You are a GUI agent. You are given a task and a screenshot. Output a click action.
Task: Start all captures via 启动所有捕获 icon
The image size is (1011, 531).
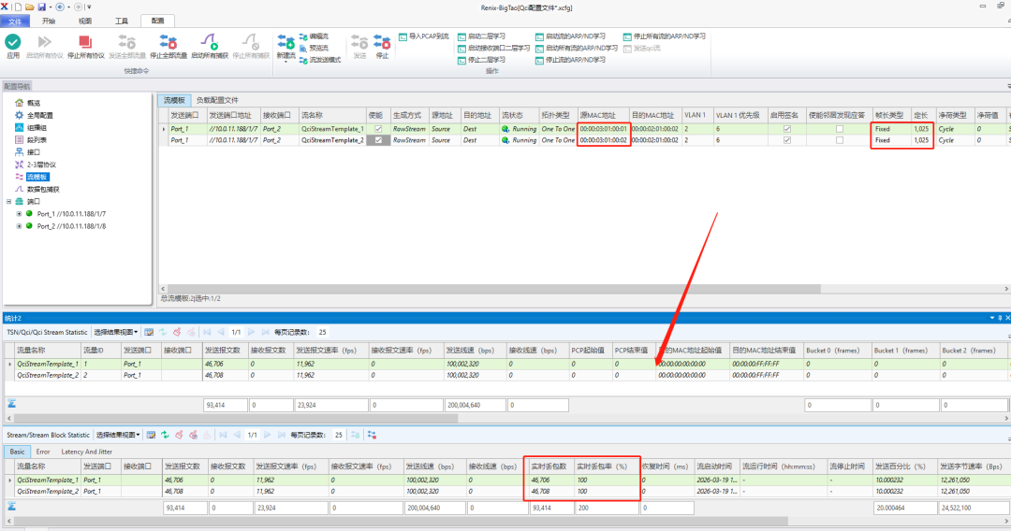click(x=210, y=42)
